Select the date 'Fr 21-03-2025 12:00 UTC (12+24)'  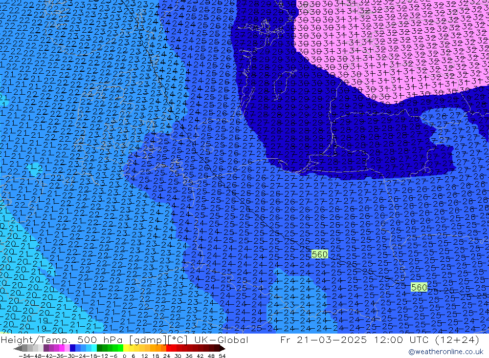tap(379, 339)
